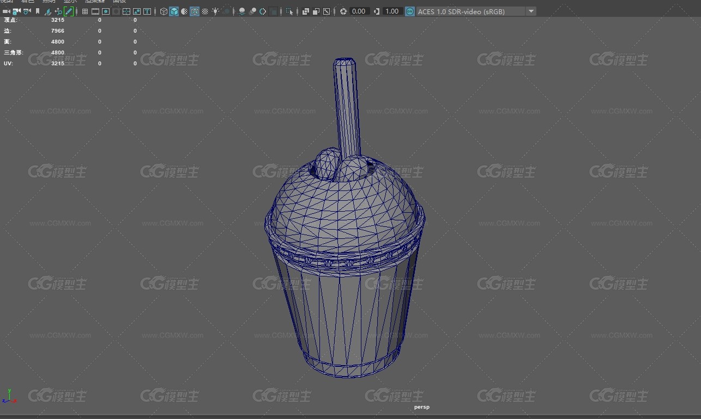The height and width of the screenshot is (419, 701).
Task: Click the Image Plane icon
Action: [x=49, y=11]
